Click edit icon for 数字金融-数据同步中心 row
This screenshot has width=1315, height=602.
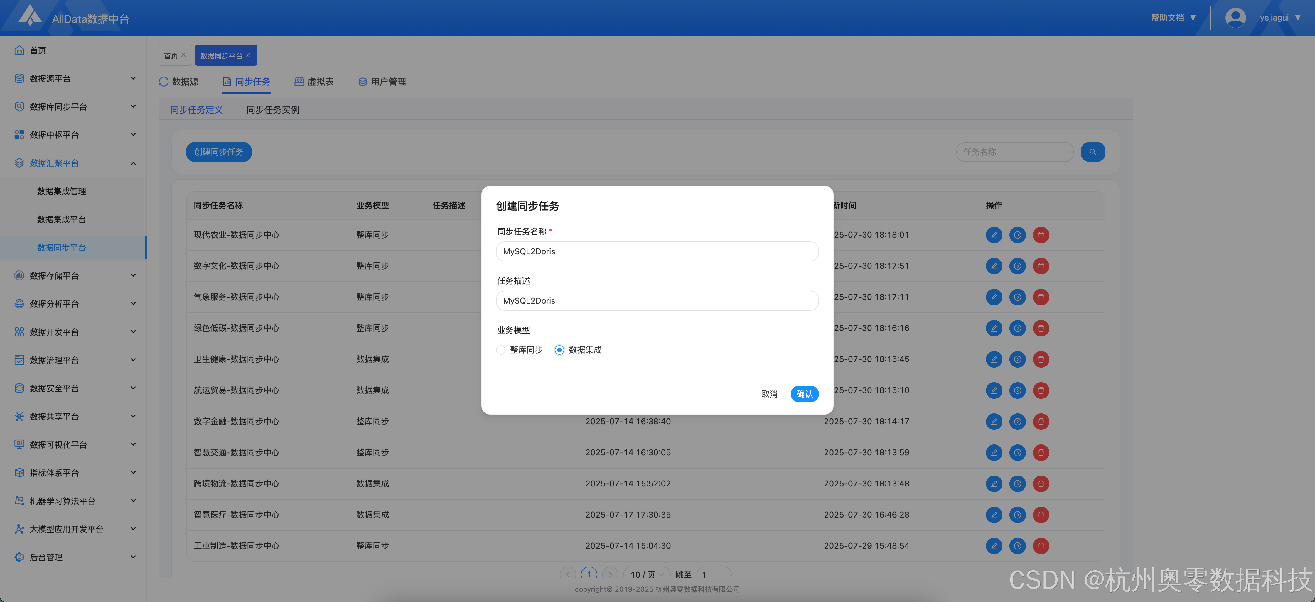coord(993,421)
